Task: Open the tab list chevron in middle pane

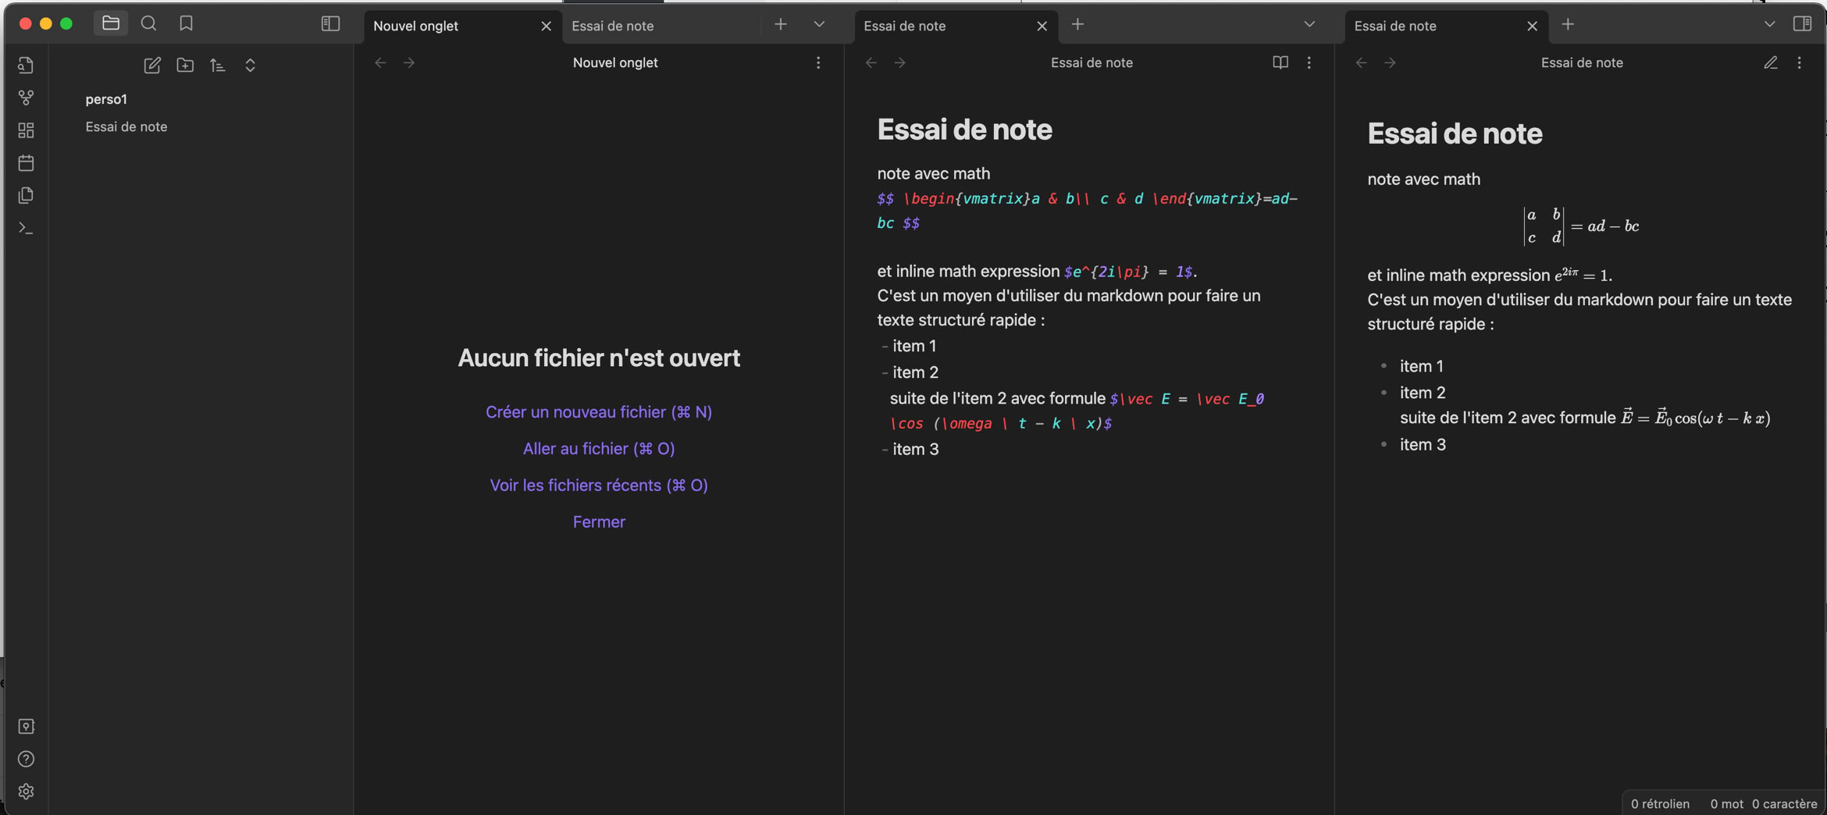Action: pyautogui.click(x=1309, y=24)
